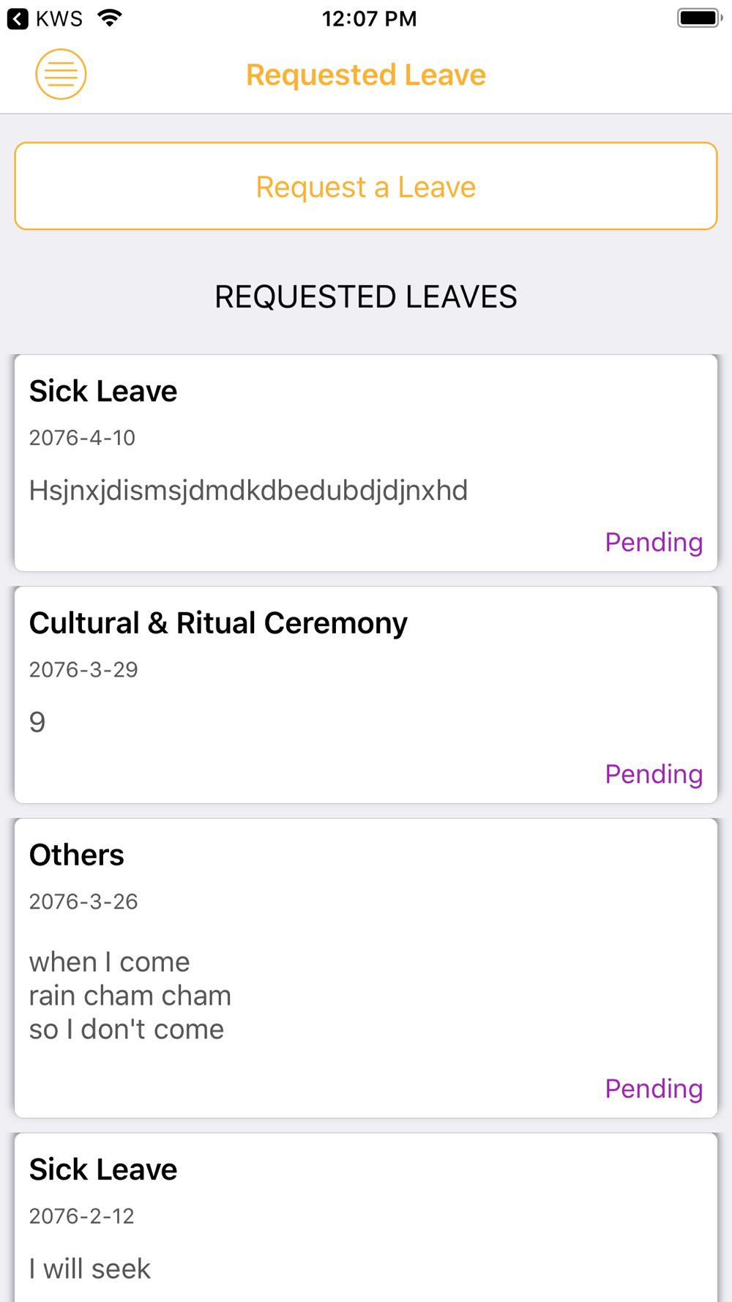Screen dimensions: 732x1302
Task: Open the hamburger menu icon
Action: click(61, 74)
